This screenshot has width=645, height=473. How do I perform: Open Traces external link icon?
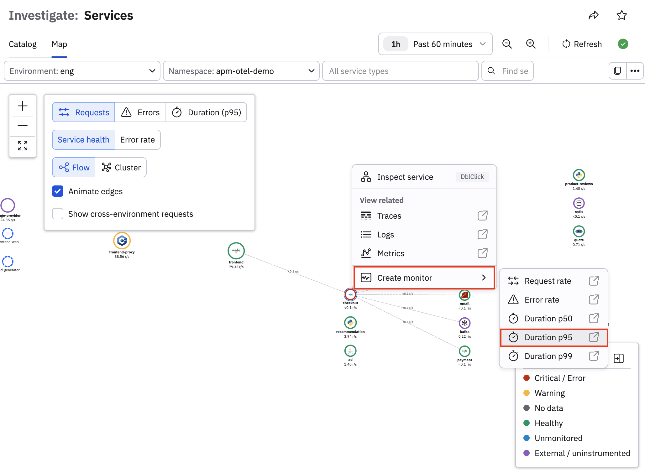[x=482, y=216]
